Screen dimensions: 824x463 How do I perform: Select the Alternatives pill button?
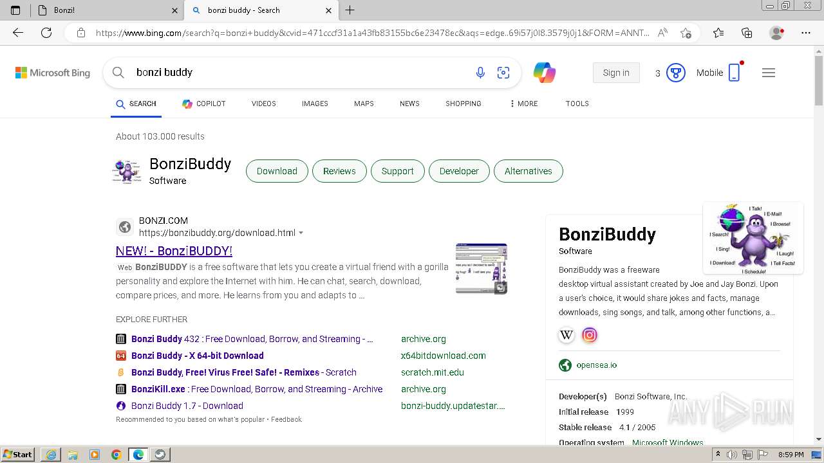[529, 171]
